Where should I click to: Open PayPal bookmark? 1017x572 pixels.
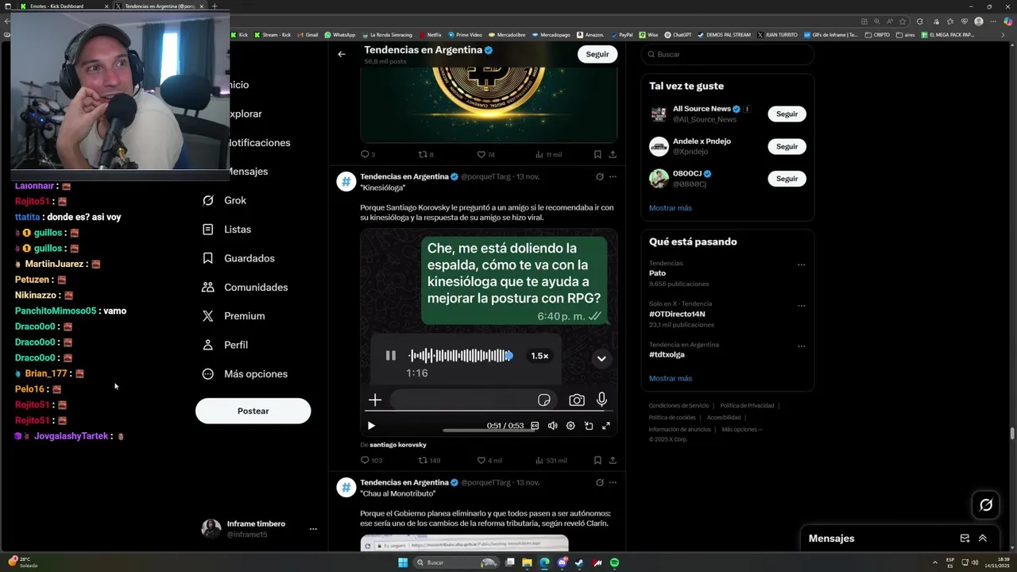tap(621, 35)
